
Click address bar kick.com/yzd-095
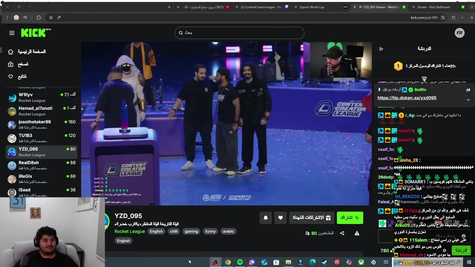pos(424,17)
